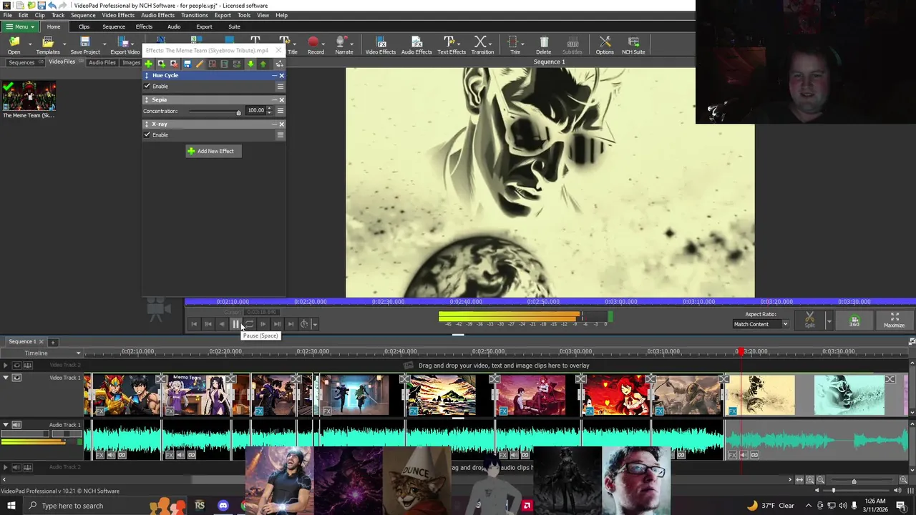Open the Timeline mode dropdown

43,353
